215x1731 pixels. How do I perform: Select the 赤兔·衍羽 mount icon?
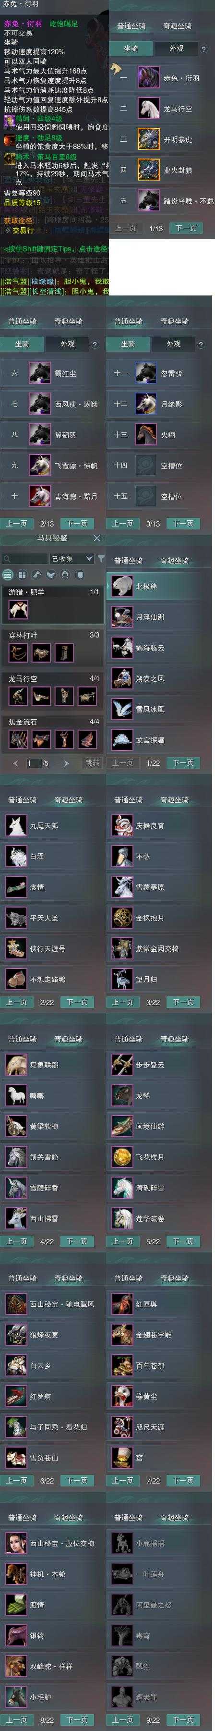coord(148,77)
